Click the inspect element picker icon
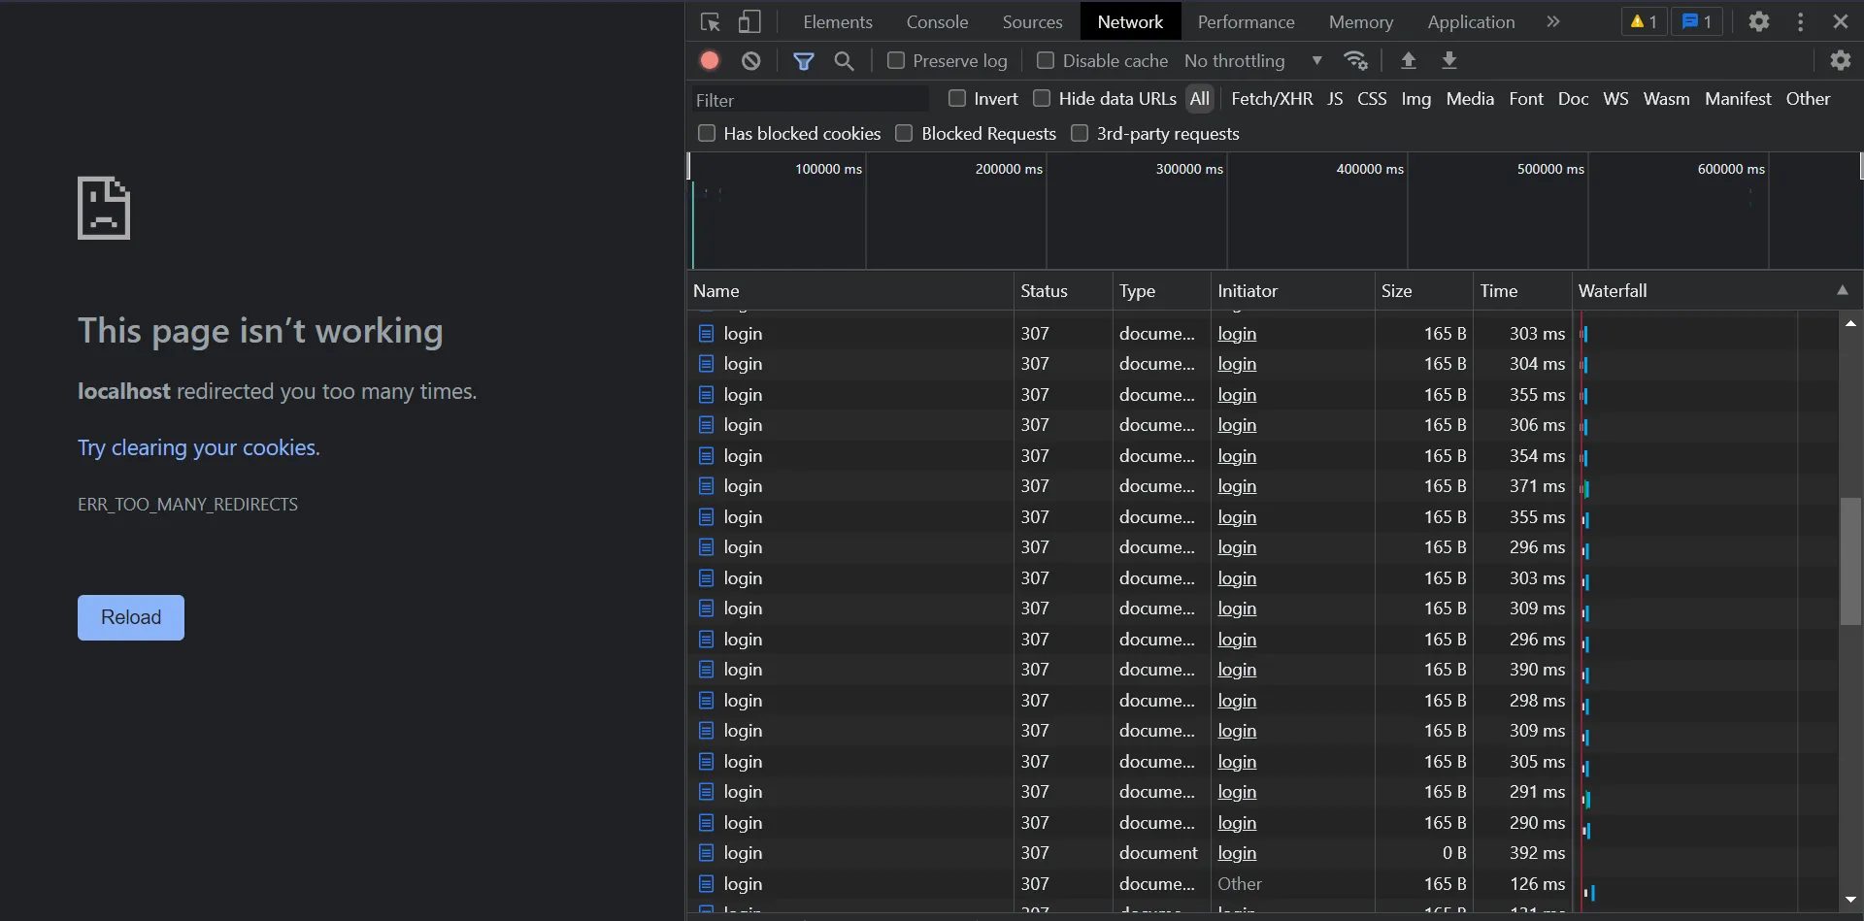The image size is (1864, 921). tap(710, 21)
